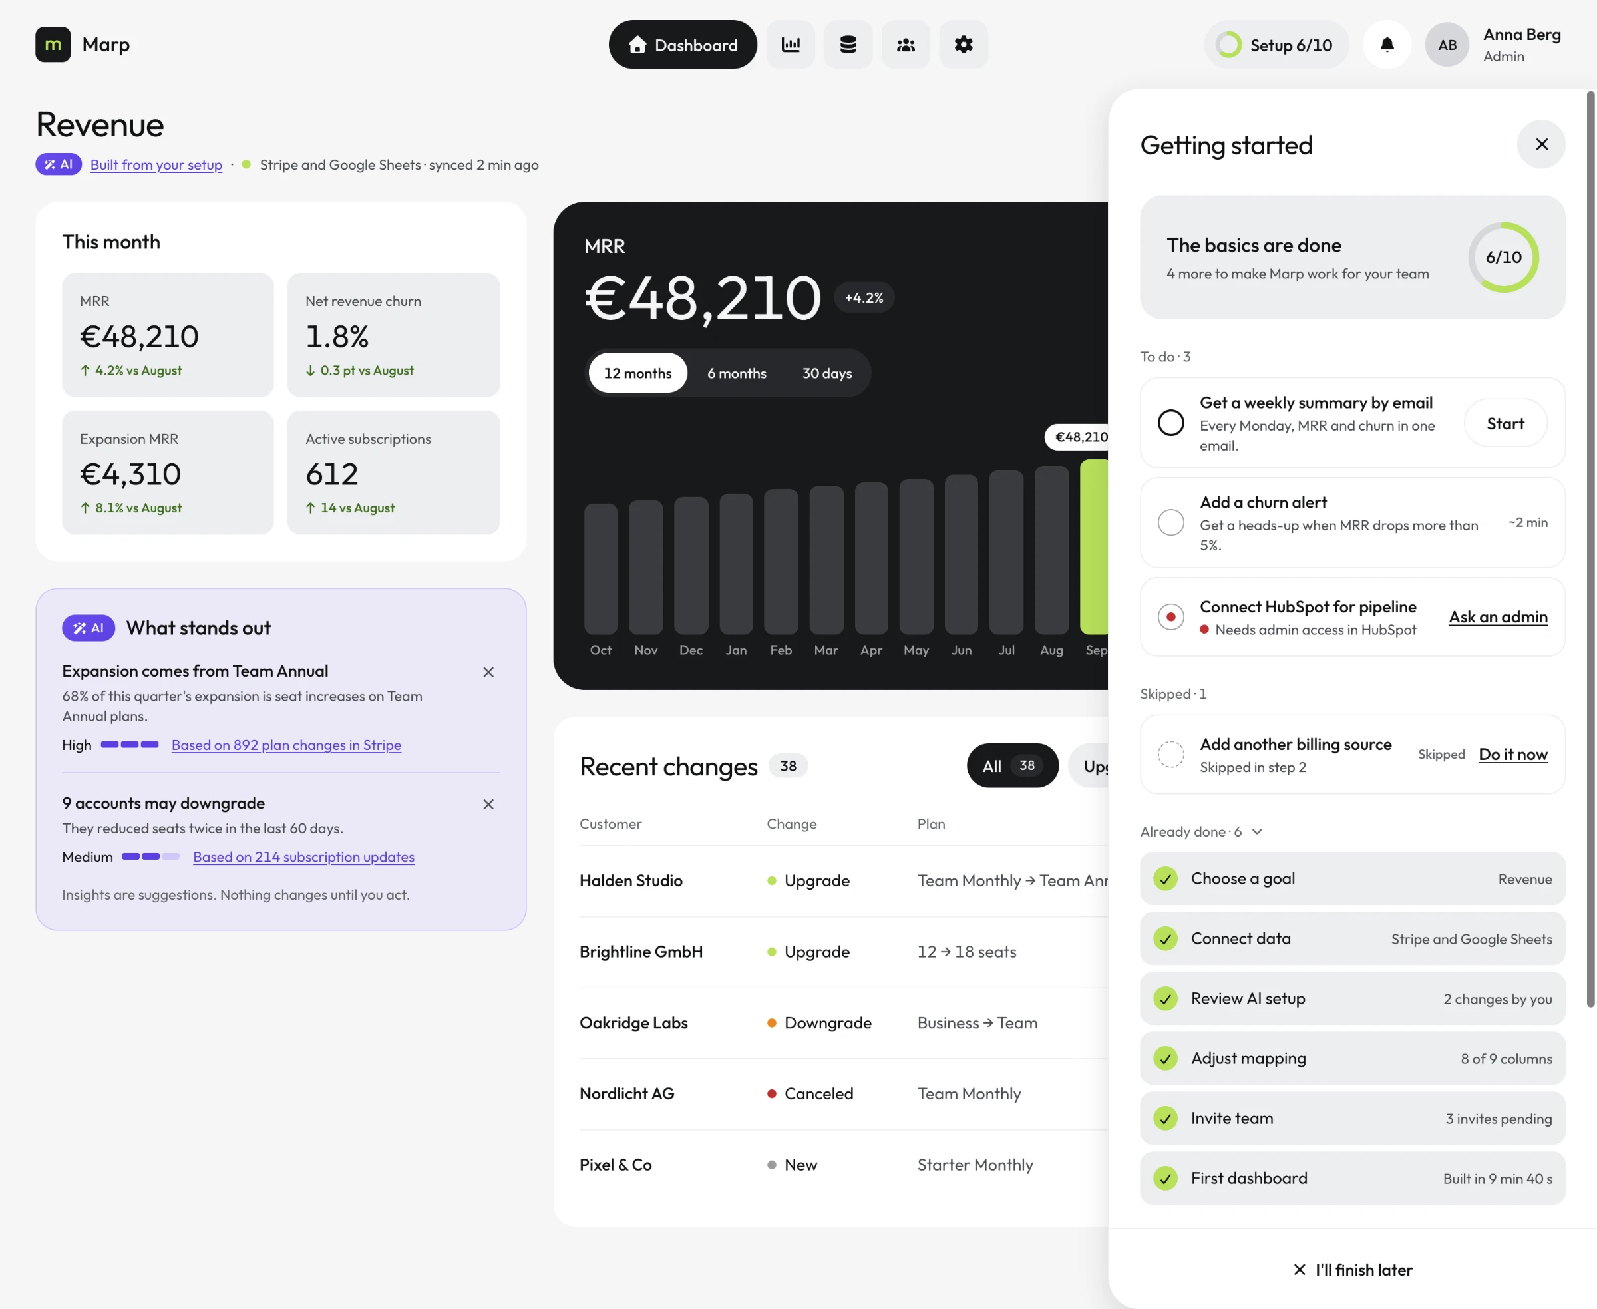
Task: Click the green check beside Review AI setup
Action: pyautogui.click(x=1166, y=998)
